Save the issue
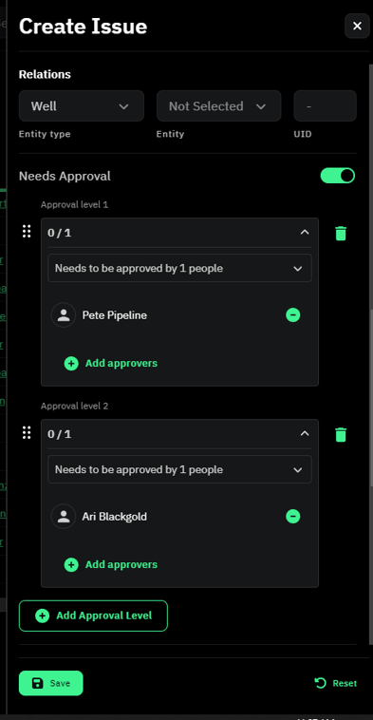 (51, 683)
